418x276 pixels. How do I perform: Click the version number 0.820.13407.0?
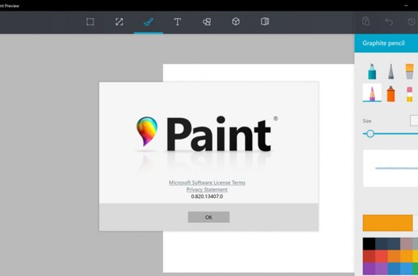[x=207, y=197]
